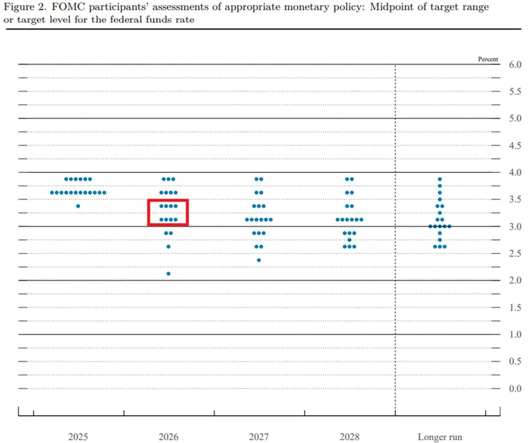
Task: Select the 5.0 y-axis label
Action: (x=515, y=119)
